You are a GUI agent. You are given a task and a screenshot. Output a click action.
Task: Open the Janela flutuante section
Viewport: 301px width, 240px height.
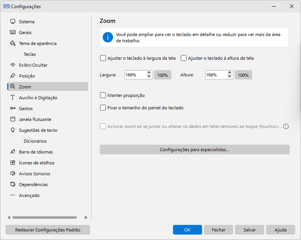[x=48, y=119]
